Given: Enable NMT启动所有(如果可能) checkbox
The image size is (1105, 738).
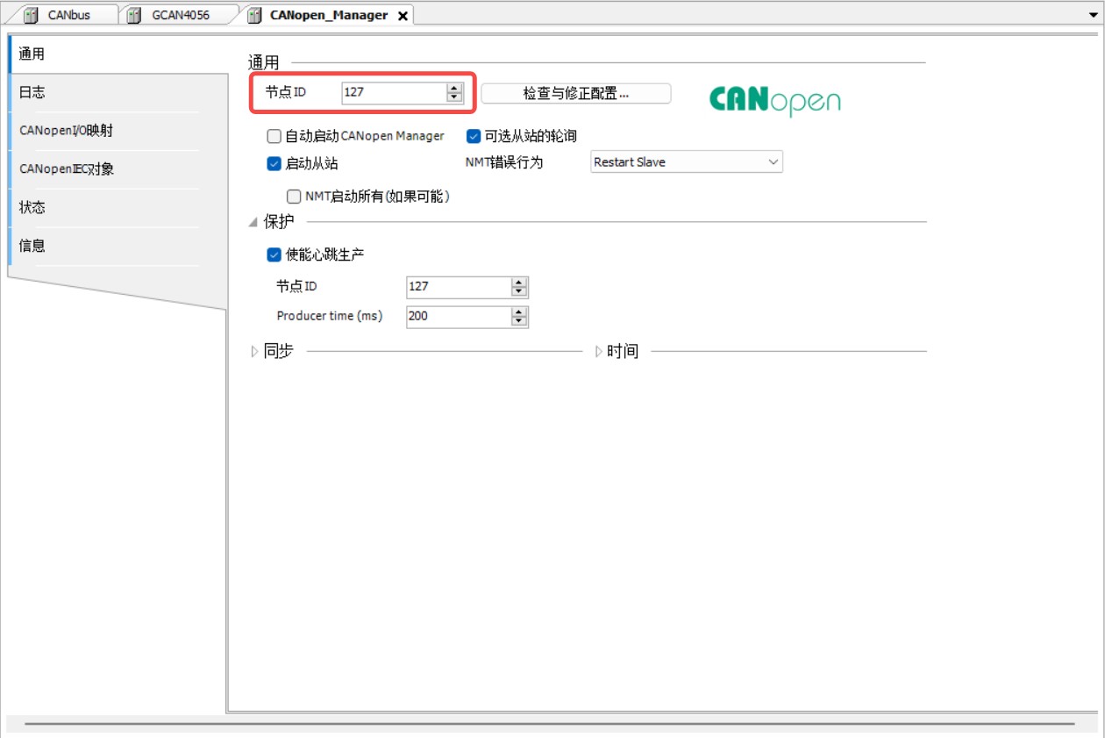Looking at the screenshot, I should coord(295,197).
